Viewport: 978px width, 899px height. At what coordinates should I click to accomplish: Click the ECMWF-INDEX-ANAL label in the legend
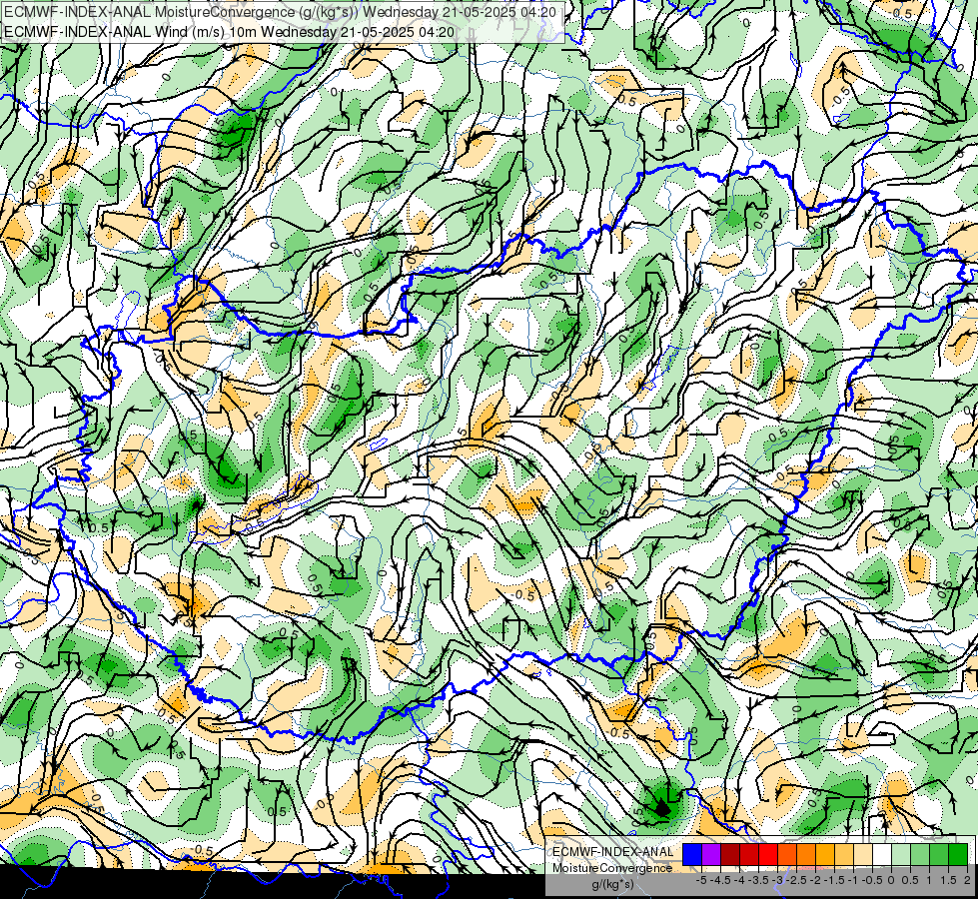click(612, 852)
